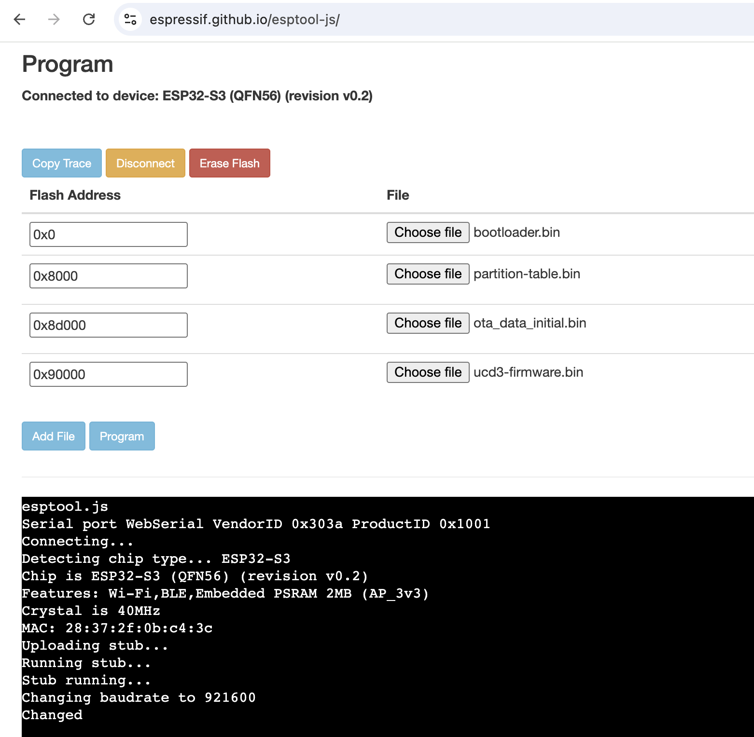The height and width of the screenshot is (737, 754).
Task: Click inside the 0x8d000 address field
Action: (x=108, y=325)
